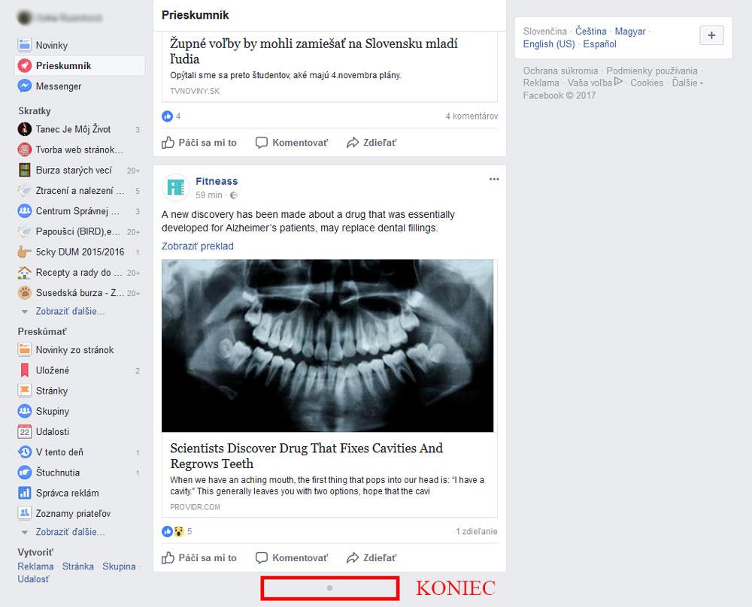Click Reklama footer link beside Vaša voľba
Image resolution: width=752 pixels, height=607 pixels.
(x=541, y=83)
